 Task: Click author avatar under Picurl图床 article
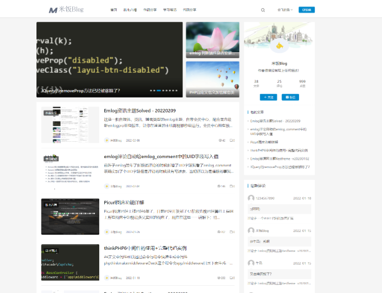107,232
